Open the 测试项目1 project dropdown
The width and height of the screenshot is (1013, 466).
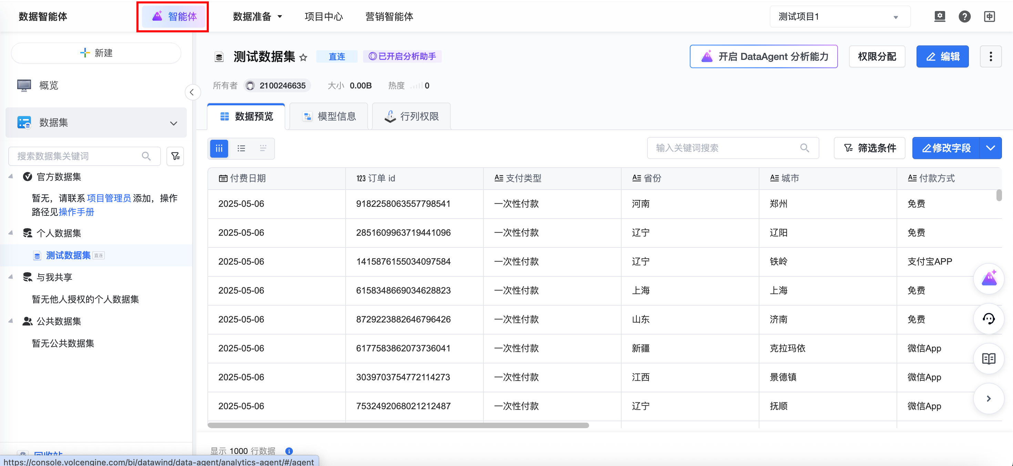click(839, 17)
